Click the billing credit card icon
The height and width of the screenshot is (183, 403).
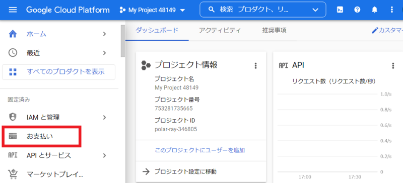click(x=13, y=136)
